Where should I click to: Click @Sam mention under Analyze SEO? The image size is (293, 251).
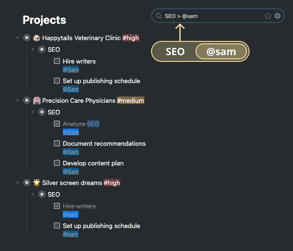(x=71, y=132)
